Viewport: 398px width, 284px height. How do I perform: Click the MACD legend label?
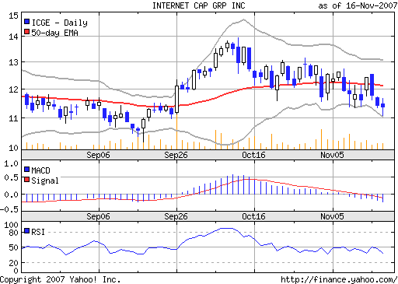tap(40, 170)
